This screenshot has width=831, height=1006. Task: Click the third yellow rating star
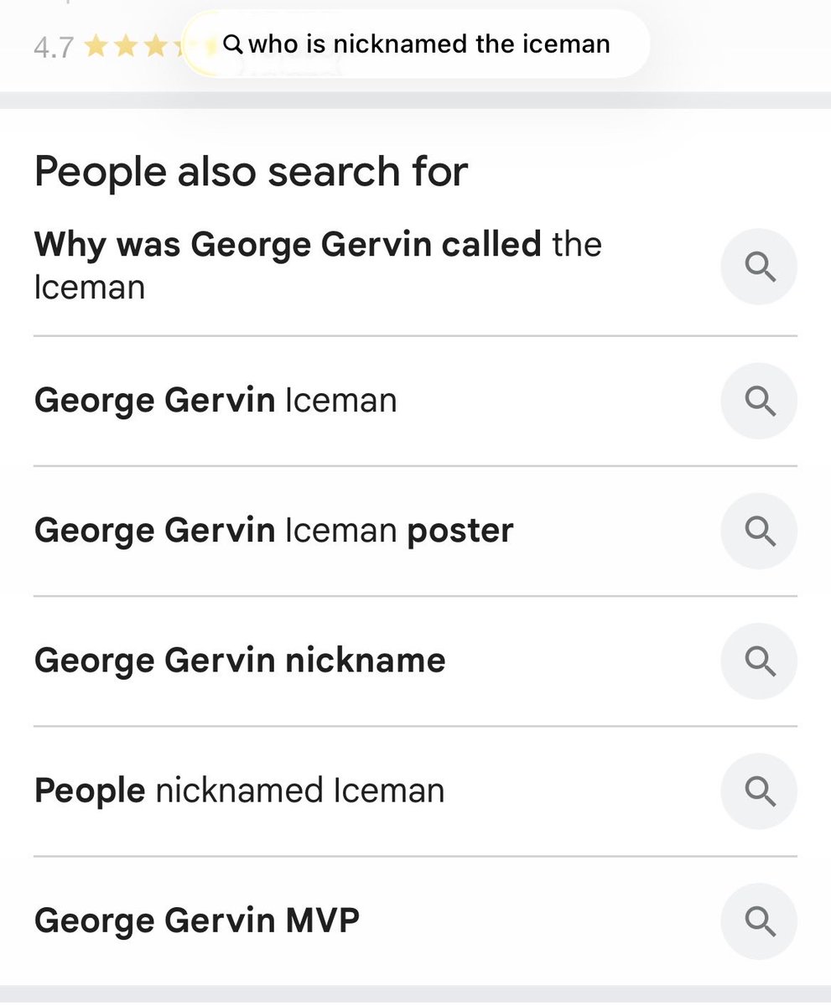(155, 46)
